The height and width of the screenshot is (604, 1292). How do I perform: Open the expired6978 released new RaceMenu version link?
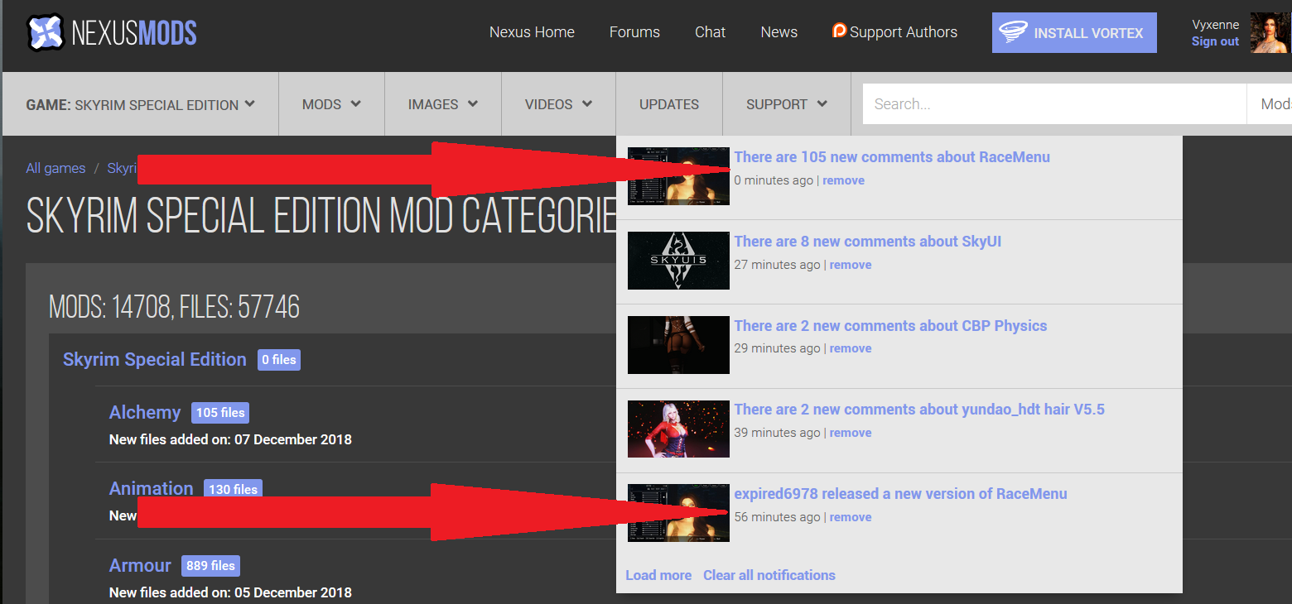point(900,494)
